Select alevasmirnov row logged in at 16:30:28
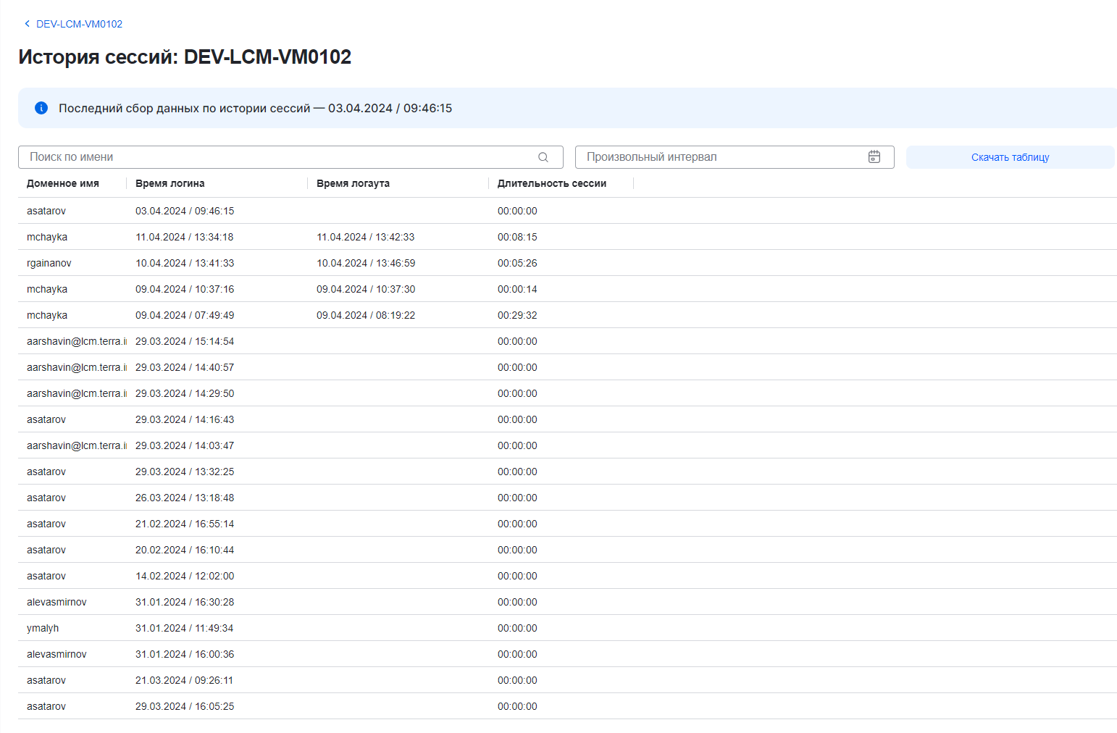The width and height of the screenshot is (1117, 733). pos(57,602)
